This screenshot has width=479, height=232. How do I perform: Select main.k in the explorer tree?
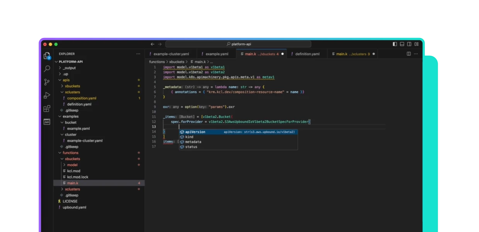pyautogui.click(x=99, y=183)
